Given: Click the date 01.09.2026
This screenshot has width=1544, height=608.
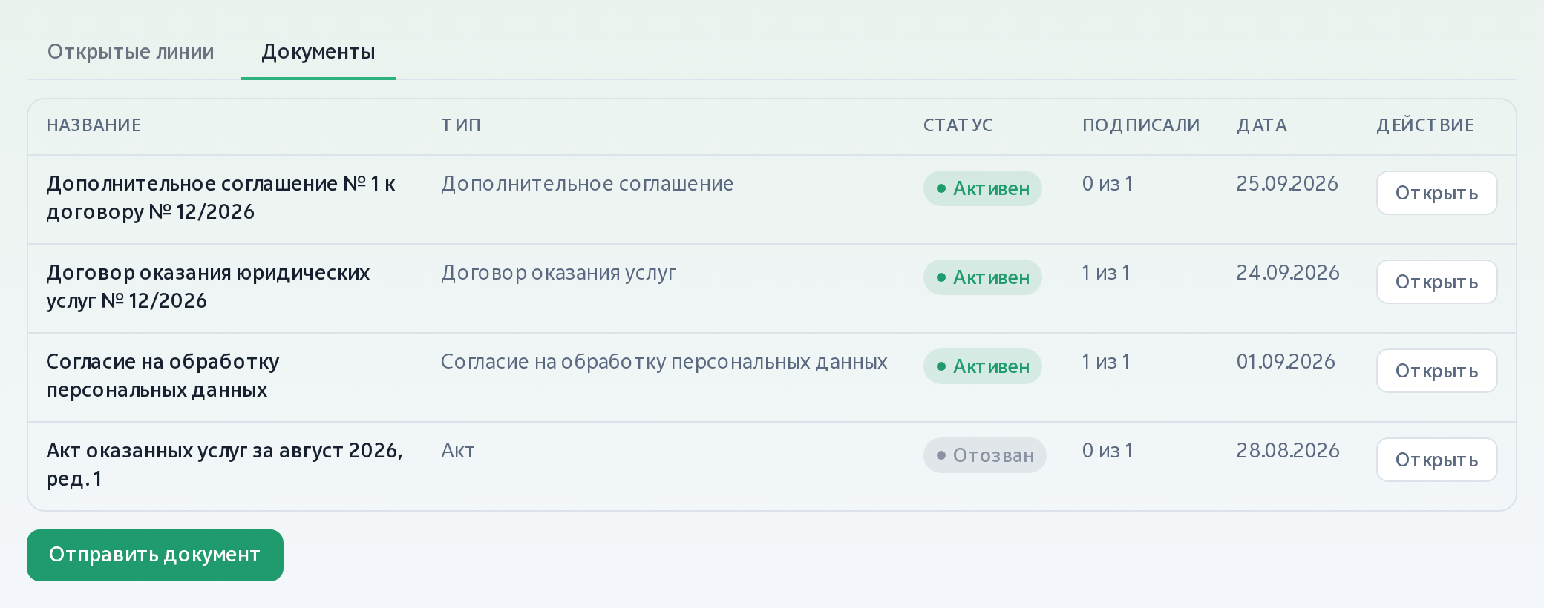Looking at the screenshot, I should click(x=1286, y=362).
